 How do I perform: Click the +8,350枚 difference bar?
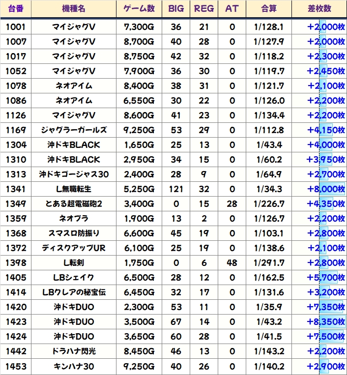326,322
